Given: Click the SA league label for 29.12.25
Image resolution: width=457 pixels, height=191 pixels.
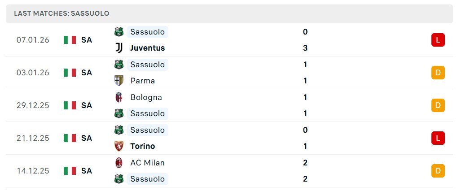Looking at the screenshot, I should click(87, 105).
